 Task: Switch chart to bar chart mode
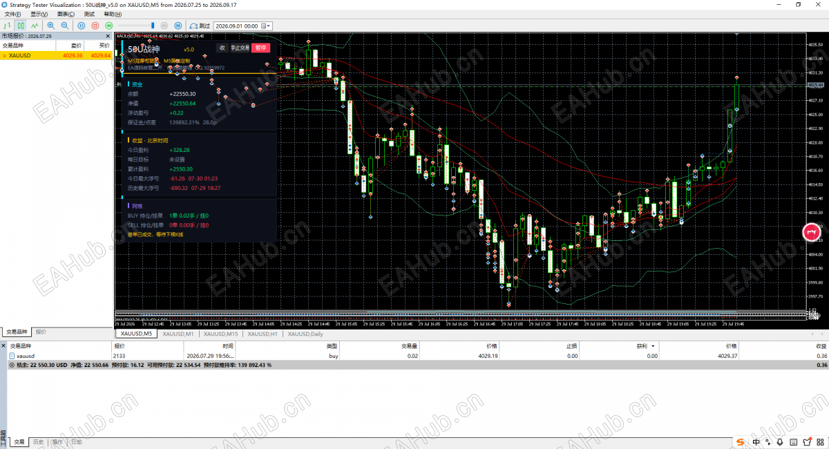coord(8,26)
